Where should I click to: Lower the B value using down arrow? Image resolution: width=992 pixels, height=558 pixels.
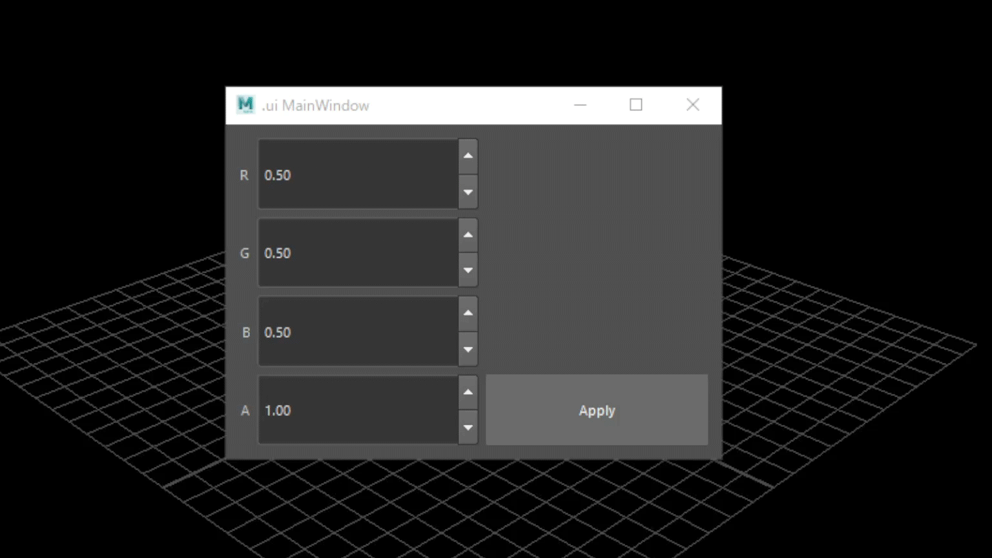coord(468,349)
